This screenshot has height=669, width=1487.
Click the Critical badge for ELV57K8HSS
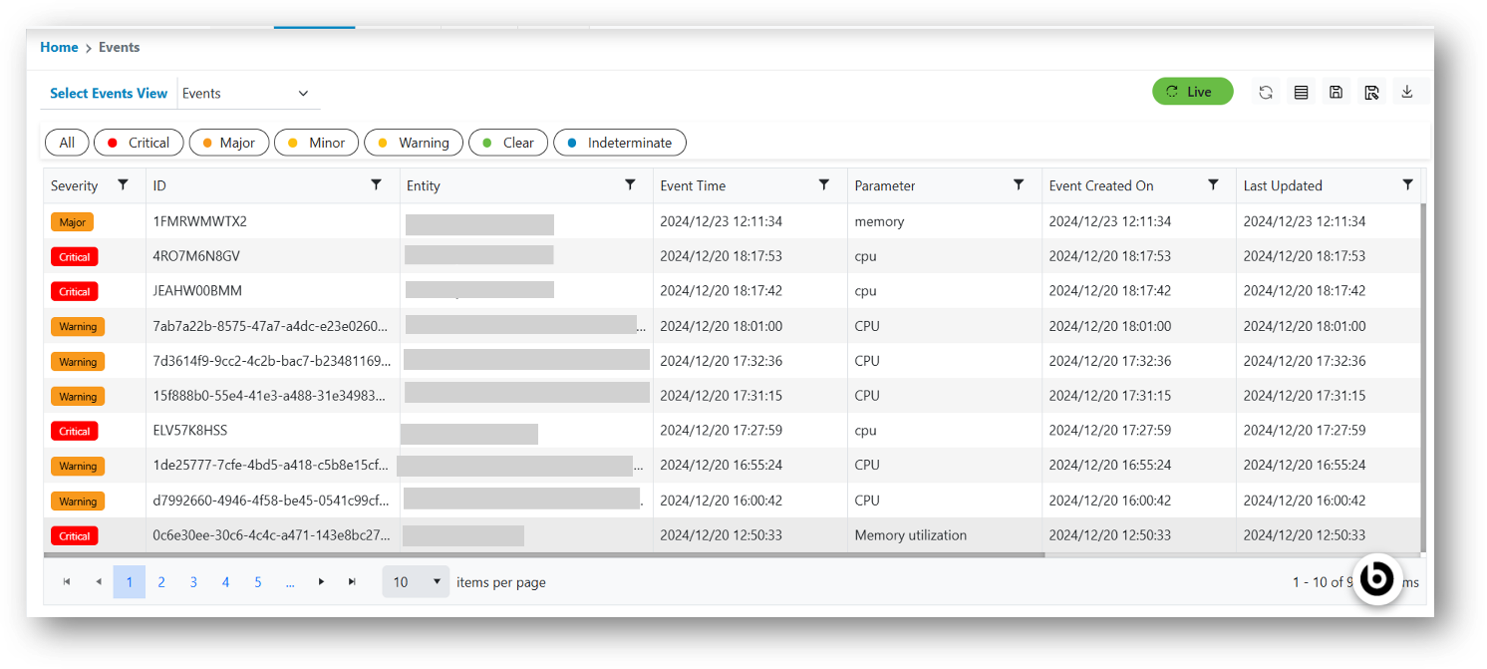point(74,431)
